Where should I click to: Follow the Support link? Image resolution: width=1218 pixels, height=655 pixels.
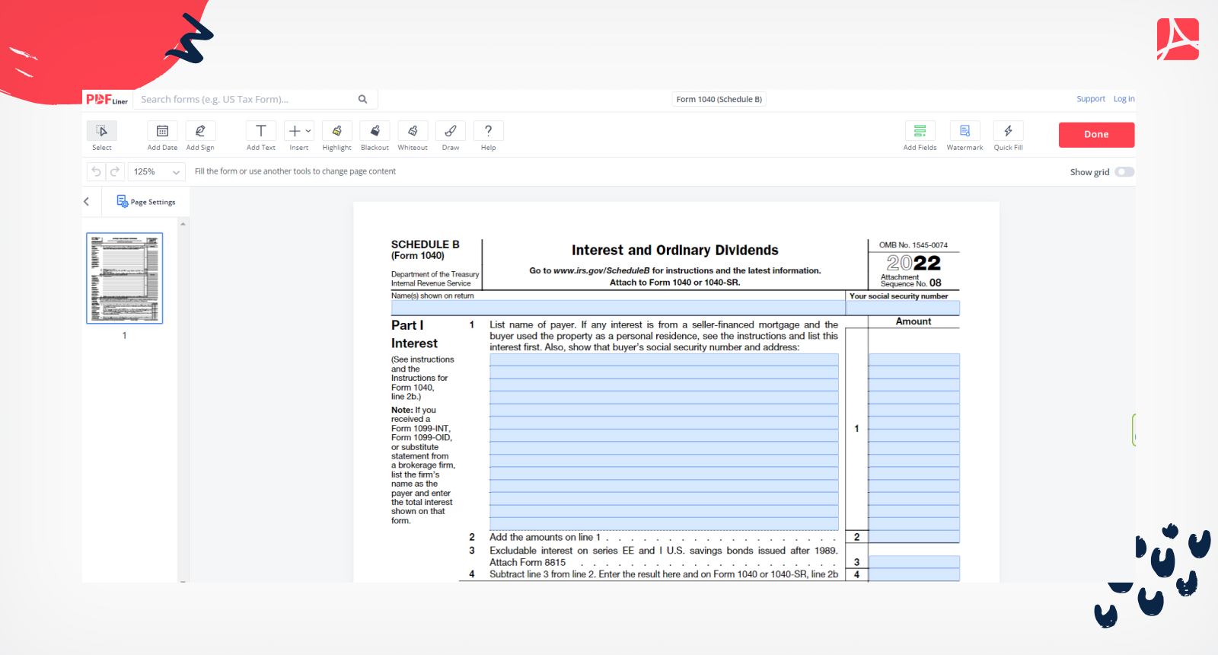pyautogui.click(x=1090, y=99)
